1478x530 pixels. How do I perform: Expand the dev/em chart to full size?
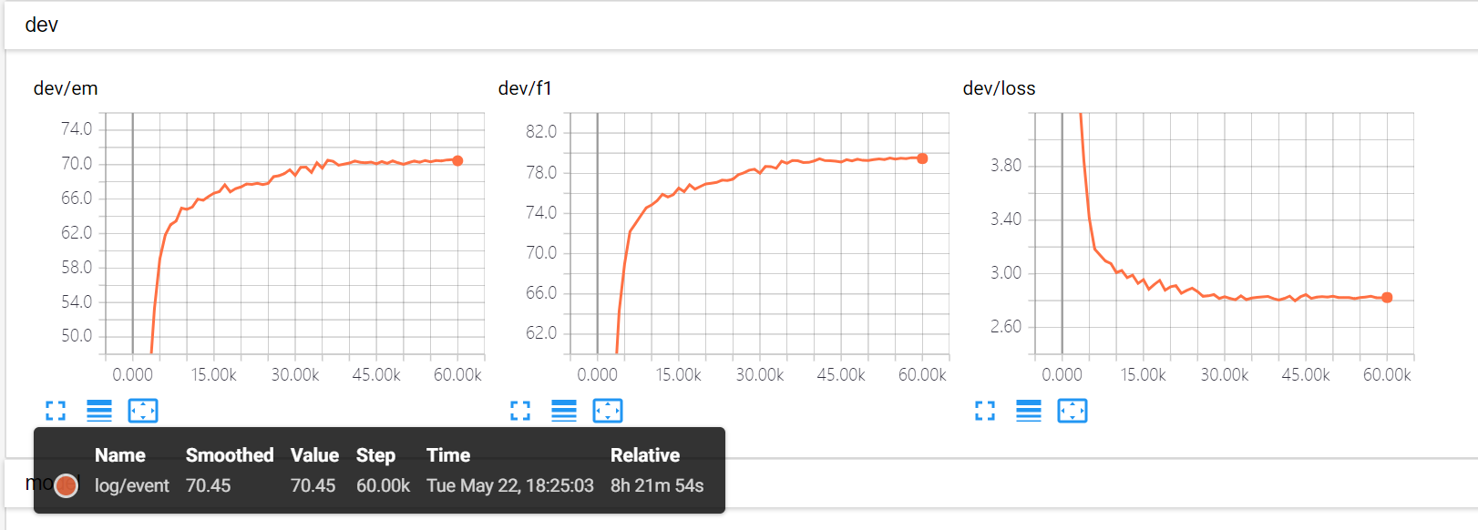[56, 411]
